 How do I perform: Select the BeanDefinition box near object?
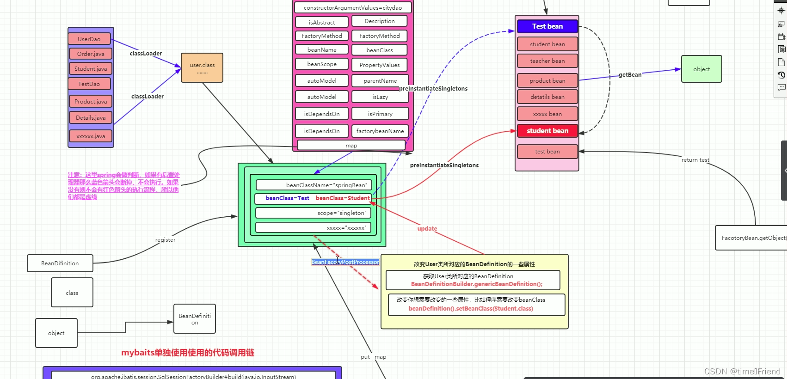pyautogui.click(x=195, y=319)
